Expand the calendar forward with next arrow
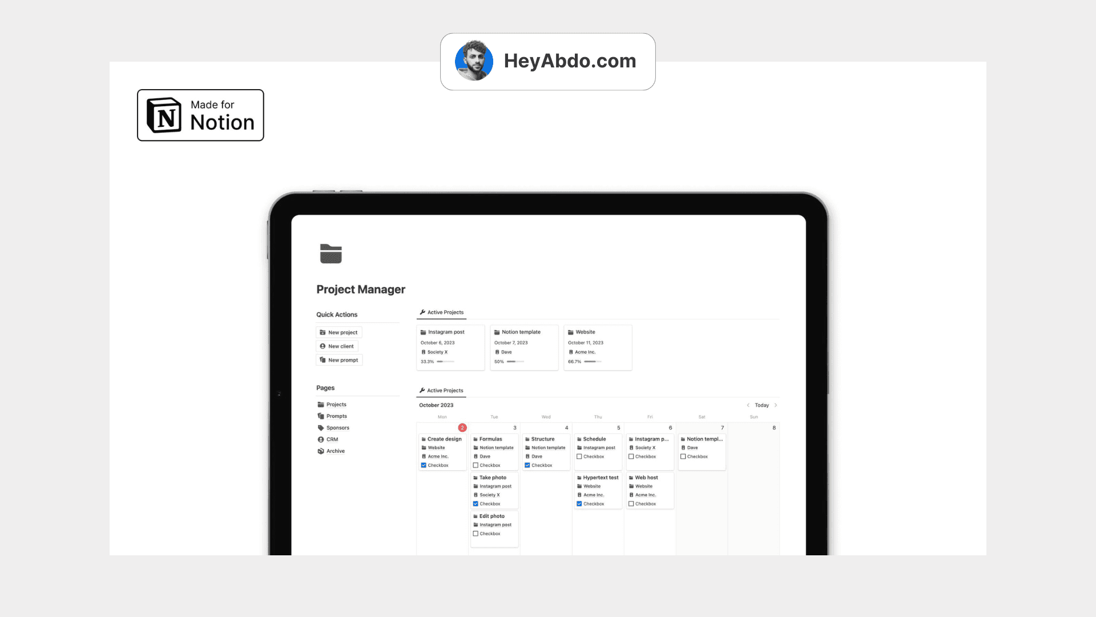Image resolution: width=1096 pixels, height=617 pixels. pyautogui.click(x=776, y=405)
